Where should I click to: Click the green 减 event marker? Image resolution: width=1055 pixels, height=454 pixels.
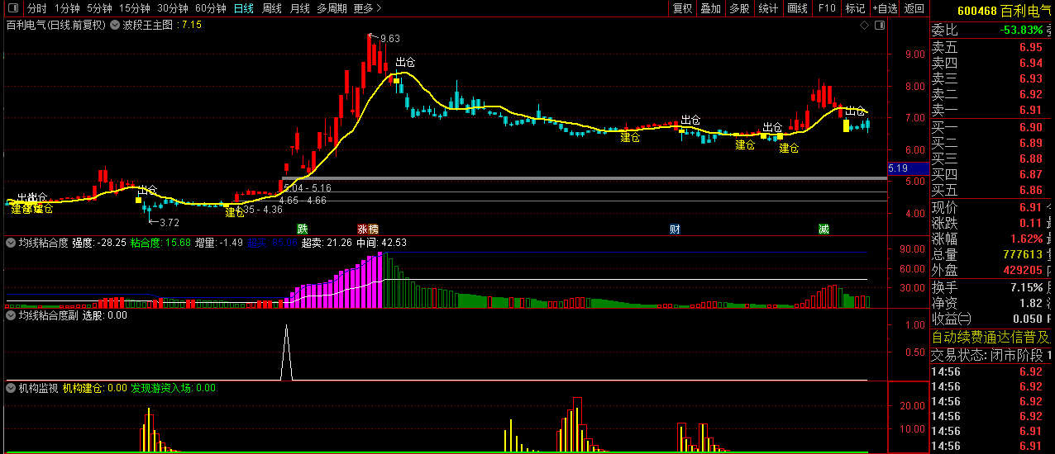point(823,229)
